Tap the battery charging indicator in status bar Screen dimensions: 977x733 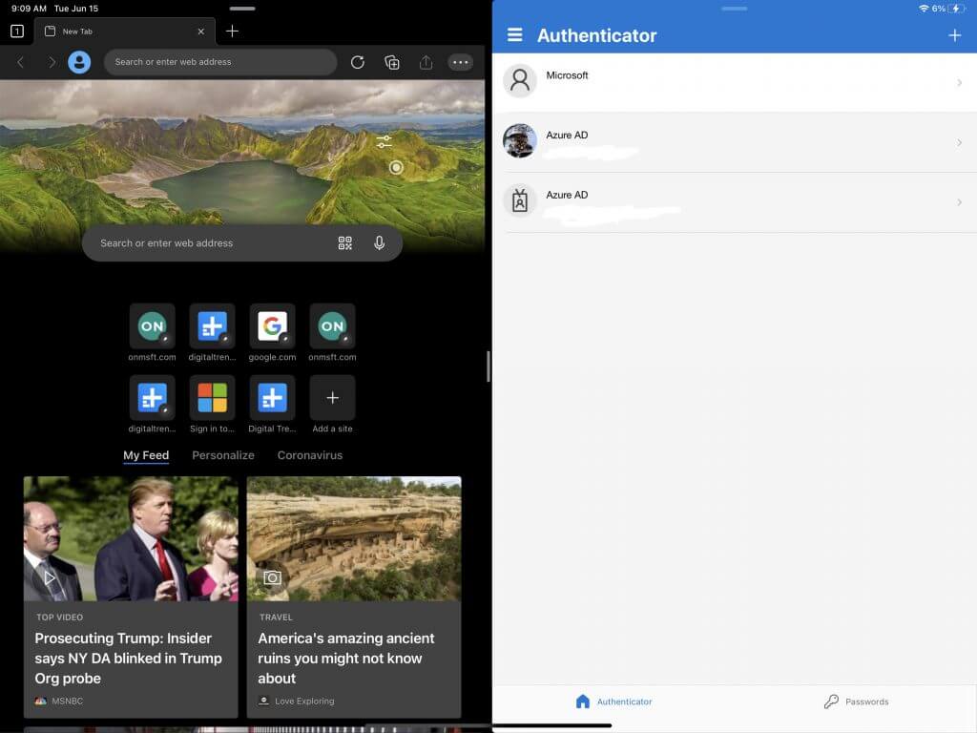[956, 9]
